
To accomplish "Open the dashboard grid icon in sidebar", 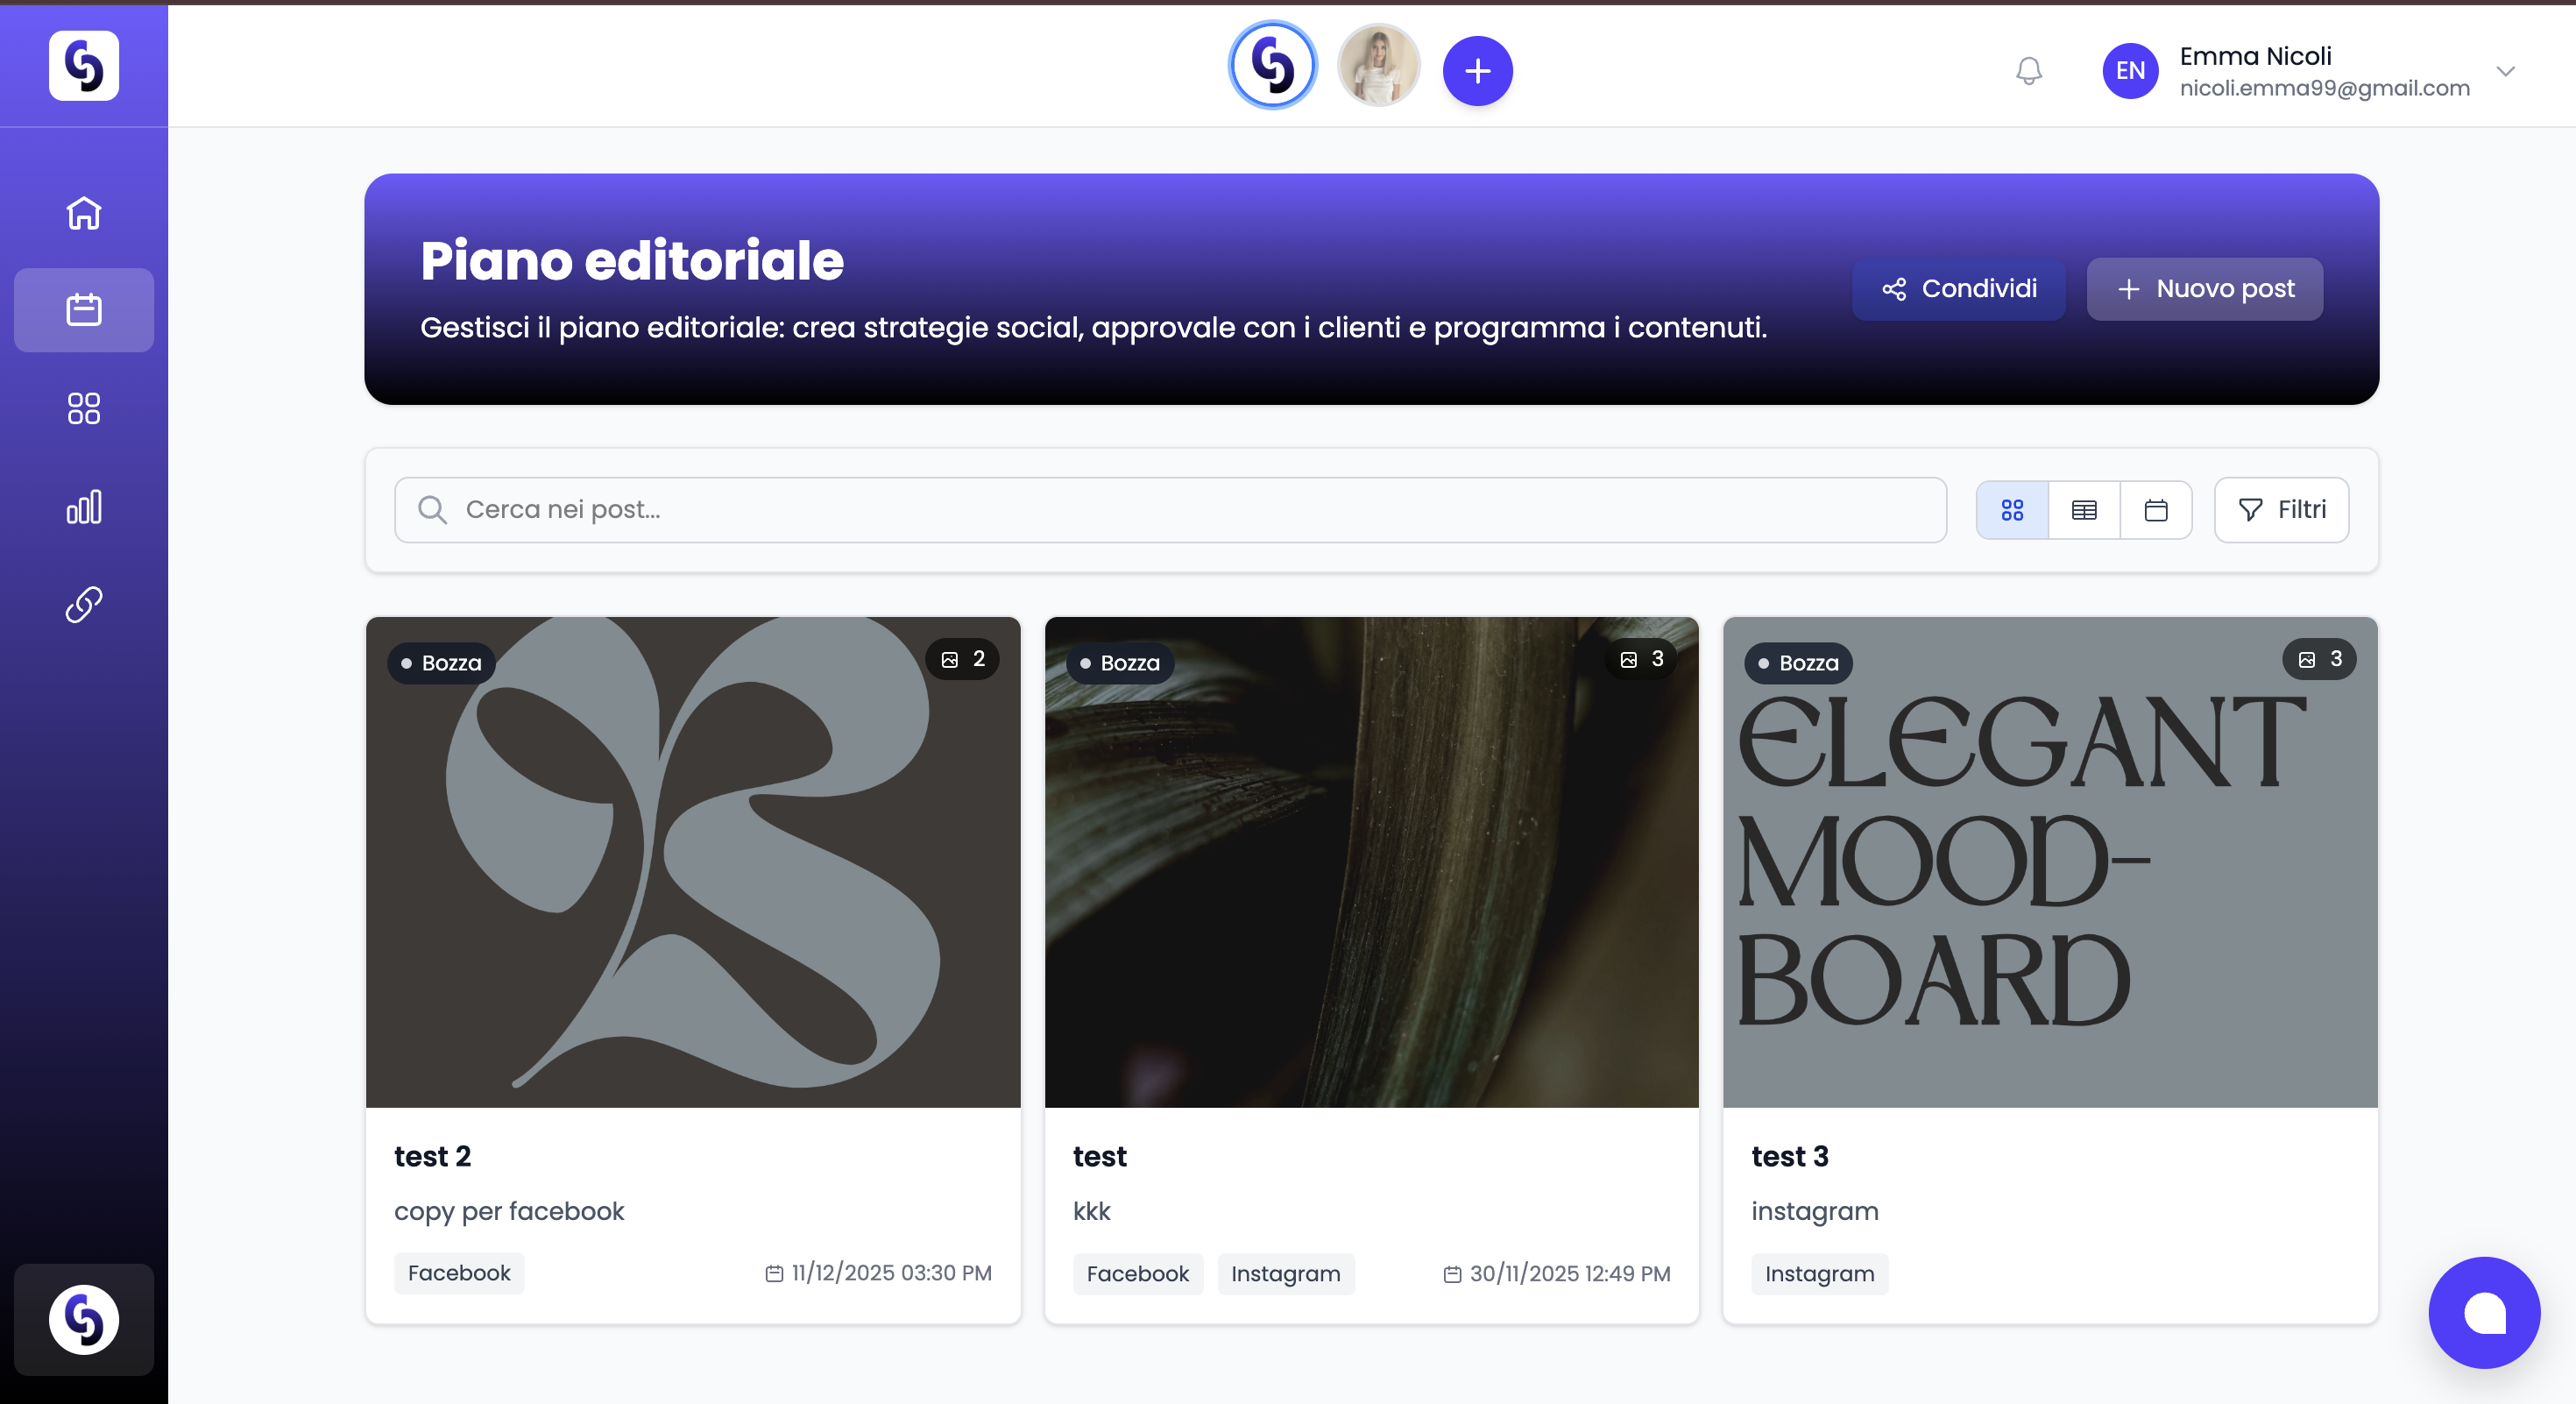I will (x=84, y=408).
